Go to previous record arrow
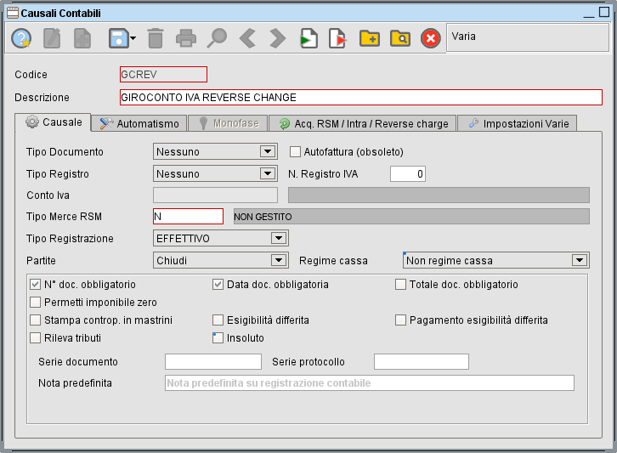617x453 pixels. pos(247,38)
